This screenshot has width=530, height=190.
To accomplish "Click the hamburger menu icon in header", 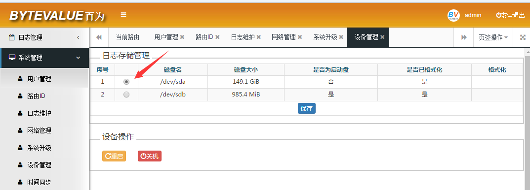I will click(x=123, y=14).
